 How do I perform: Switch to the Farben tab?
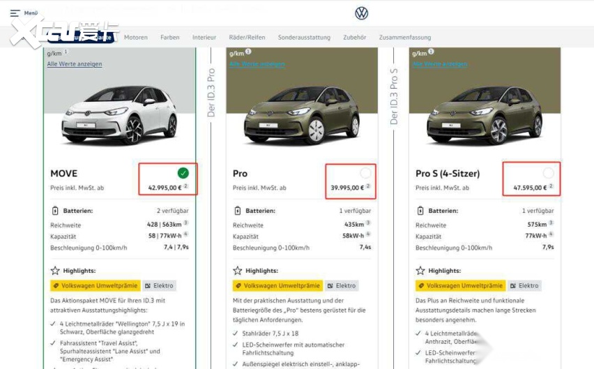coord(169,38)
